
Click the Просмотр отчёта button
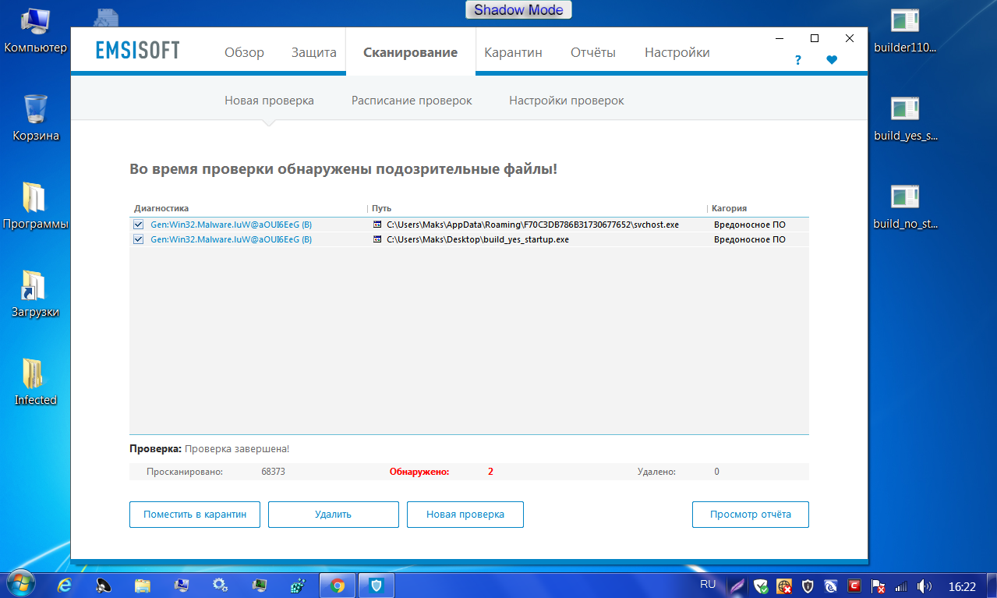(751, 515)
